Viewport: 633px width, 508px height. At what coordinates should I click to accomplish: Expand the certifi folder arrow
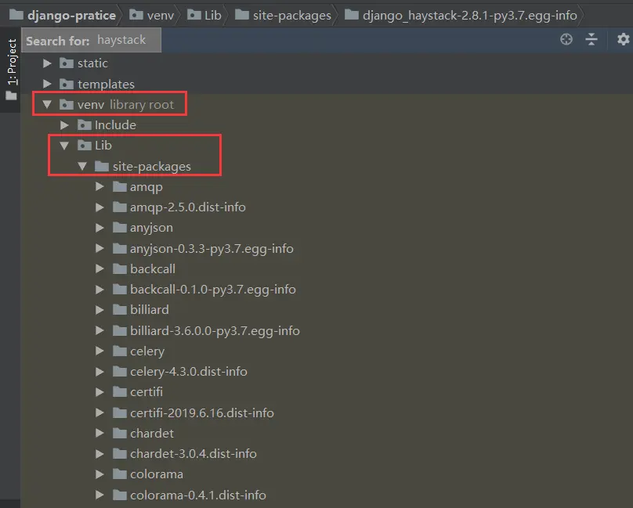tap(99, 392)
